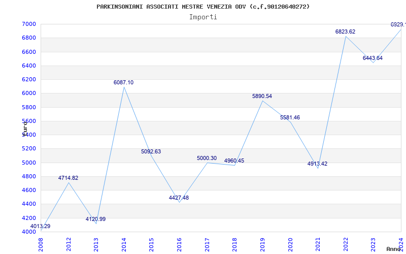The height and width of the screenshot is (254, 406).
Task: Click the x-axis year 2018
Action: click(x=234, y=244)
